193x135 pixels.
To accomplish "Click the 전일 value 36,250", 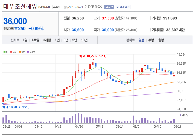I will [78, 18].
